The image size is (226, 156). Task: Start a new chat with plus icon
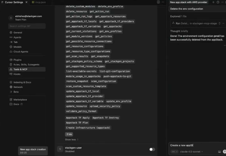(x=213, y=2)
